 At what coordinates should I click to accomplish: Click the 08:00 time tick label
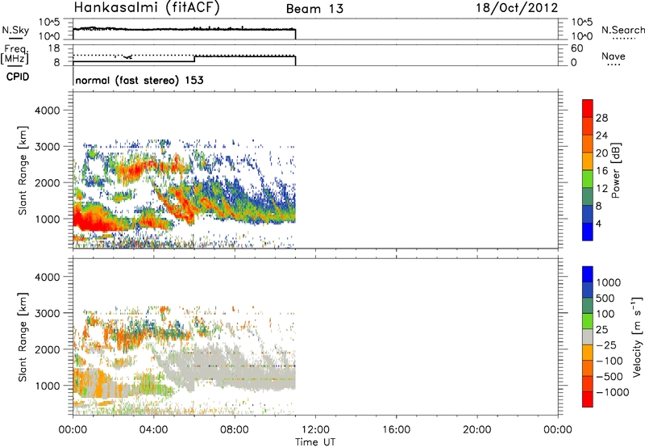pos(235,430)
